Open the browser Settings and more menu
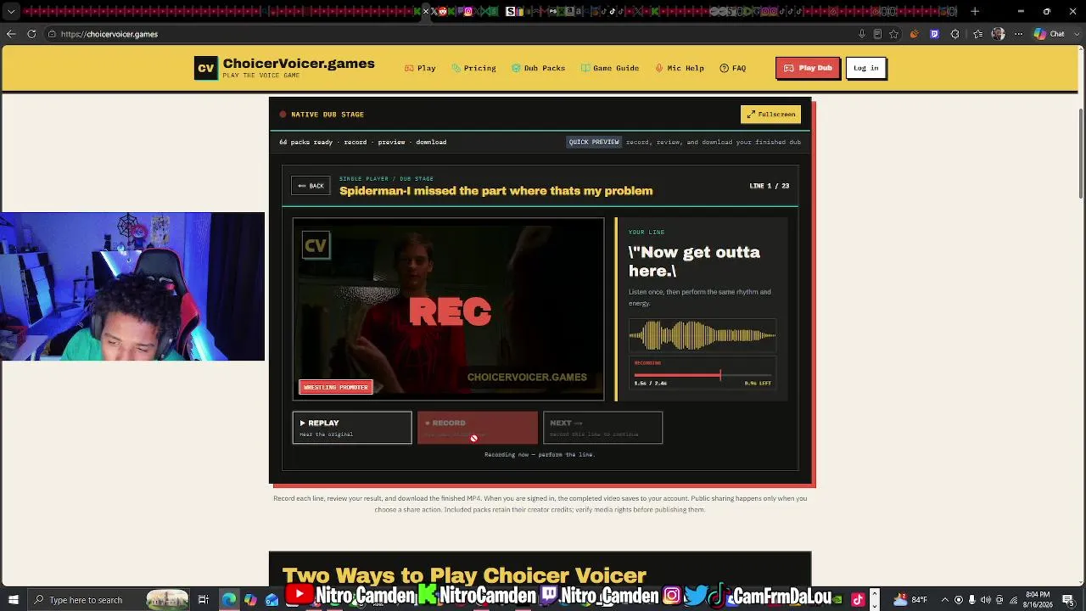Screen dimensions: 1086x611 click(1018, 34)
